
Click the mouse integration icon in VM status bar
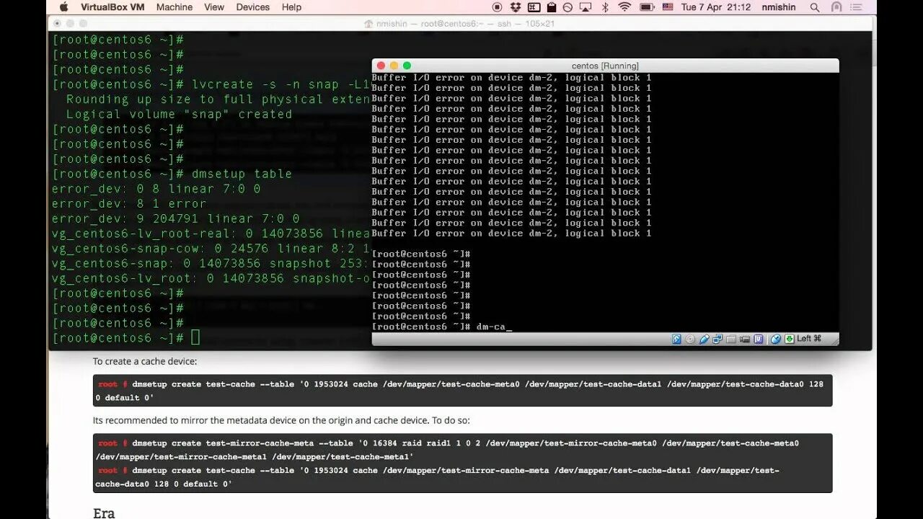click(776, 339)
